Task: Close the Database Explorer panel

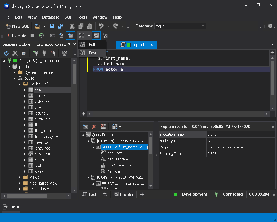Action: coord(75,44)
